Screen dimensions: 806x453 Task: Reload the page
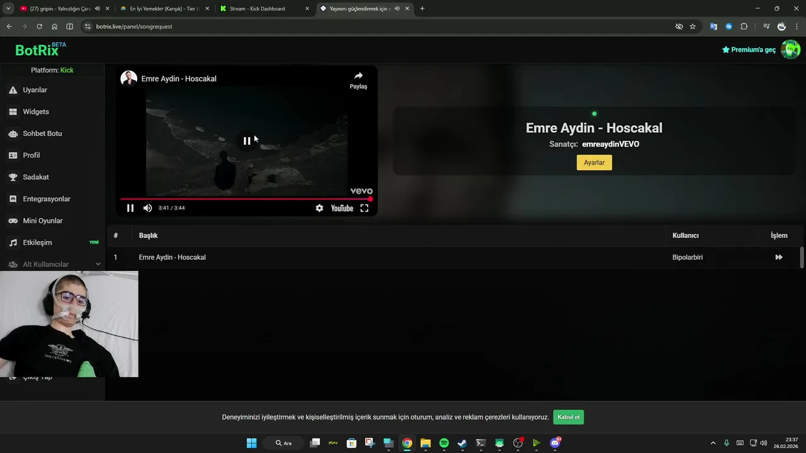click(x=39, y=26)
